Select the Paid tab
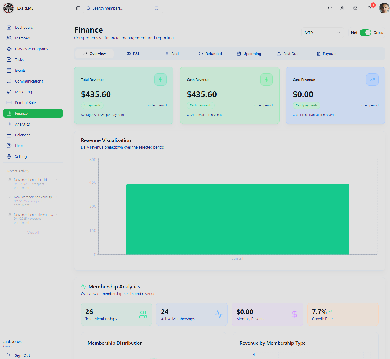 click(172, 54)
